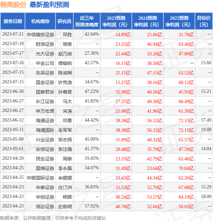Image resolution: width=213 pixels, height=221 pixels.
Task: Click target price 15.60
Action: (x=206, y=63)
